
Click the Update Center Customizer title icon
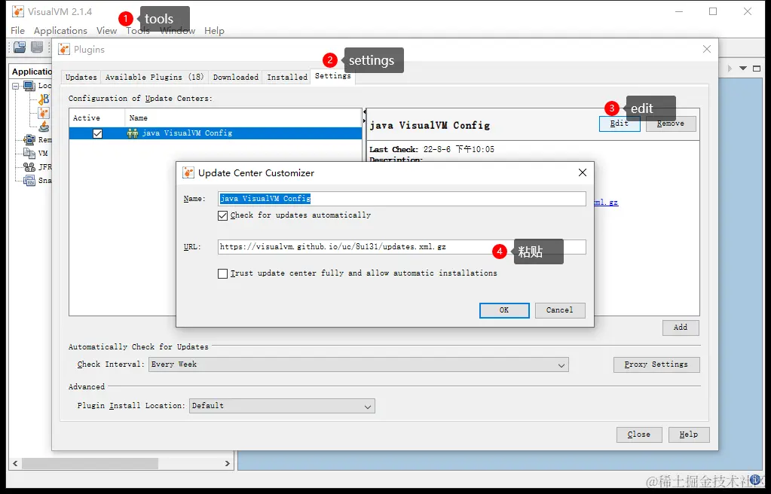[x=188, y=172]
